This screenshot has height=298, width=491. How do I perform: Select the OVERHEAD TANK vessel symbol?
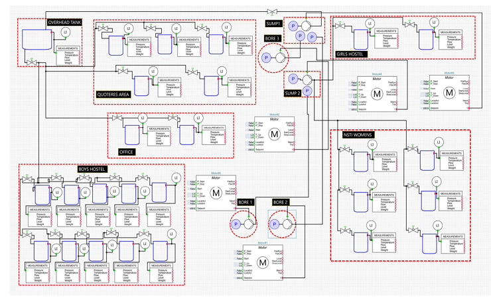point(33,45)
